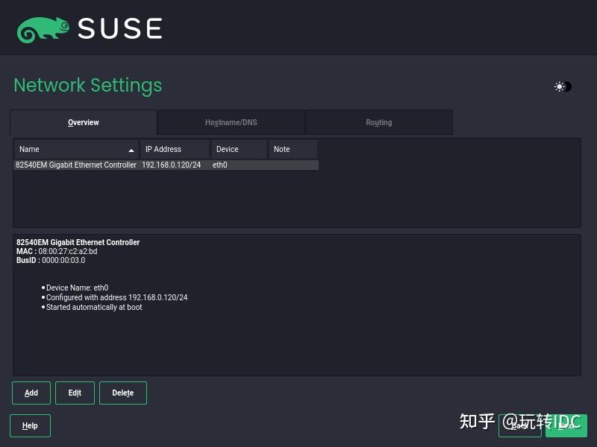597x447 pixels.
Task: Open the Routing tab
Action: [x=378, y=122]
